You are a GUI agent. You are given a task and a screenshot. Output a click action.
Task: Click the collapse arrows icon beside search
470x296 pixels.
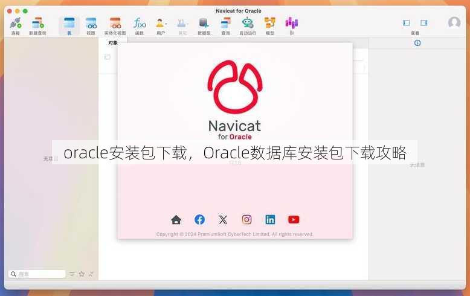(91, 274)
